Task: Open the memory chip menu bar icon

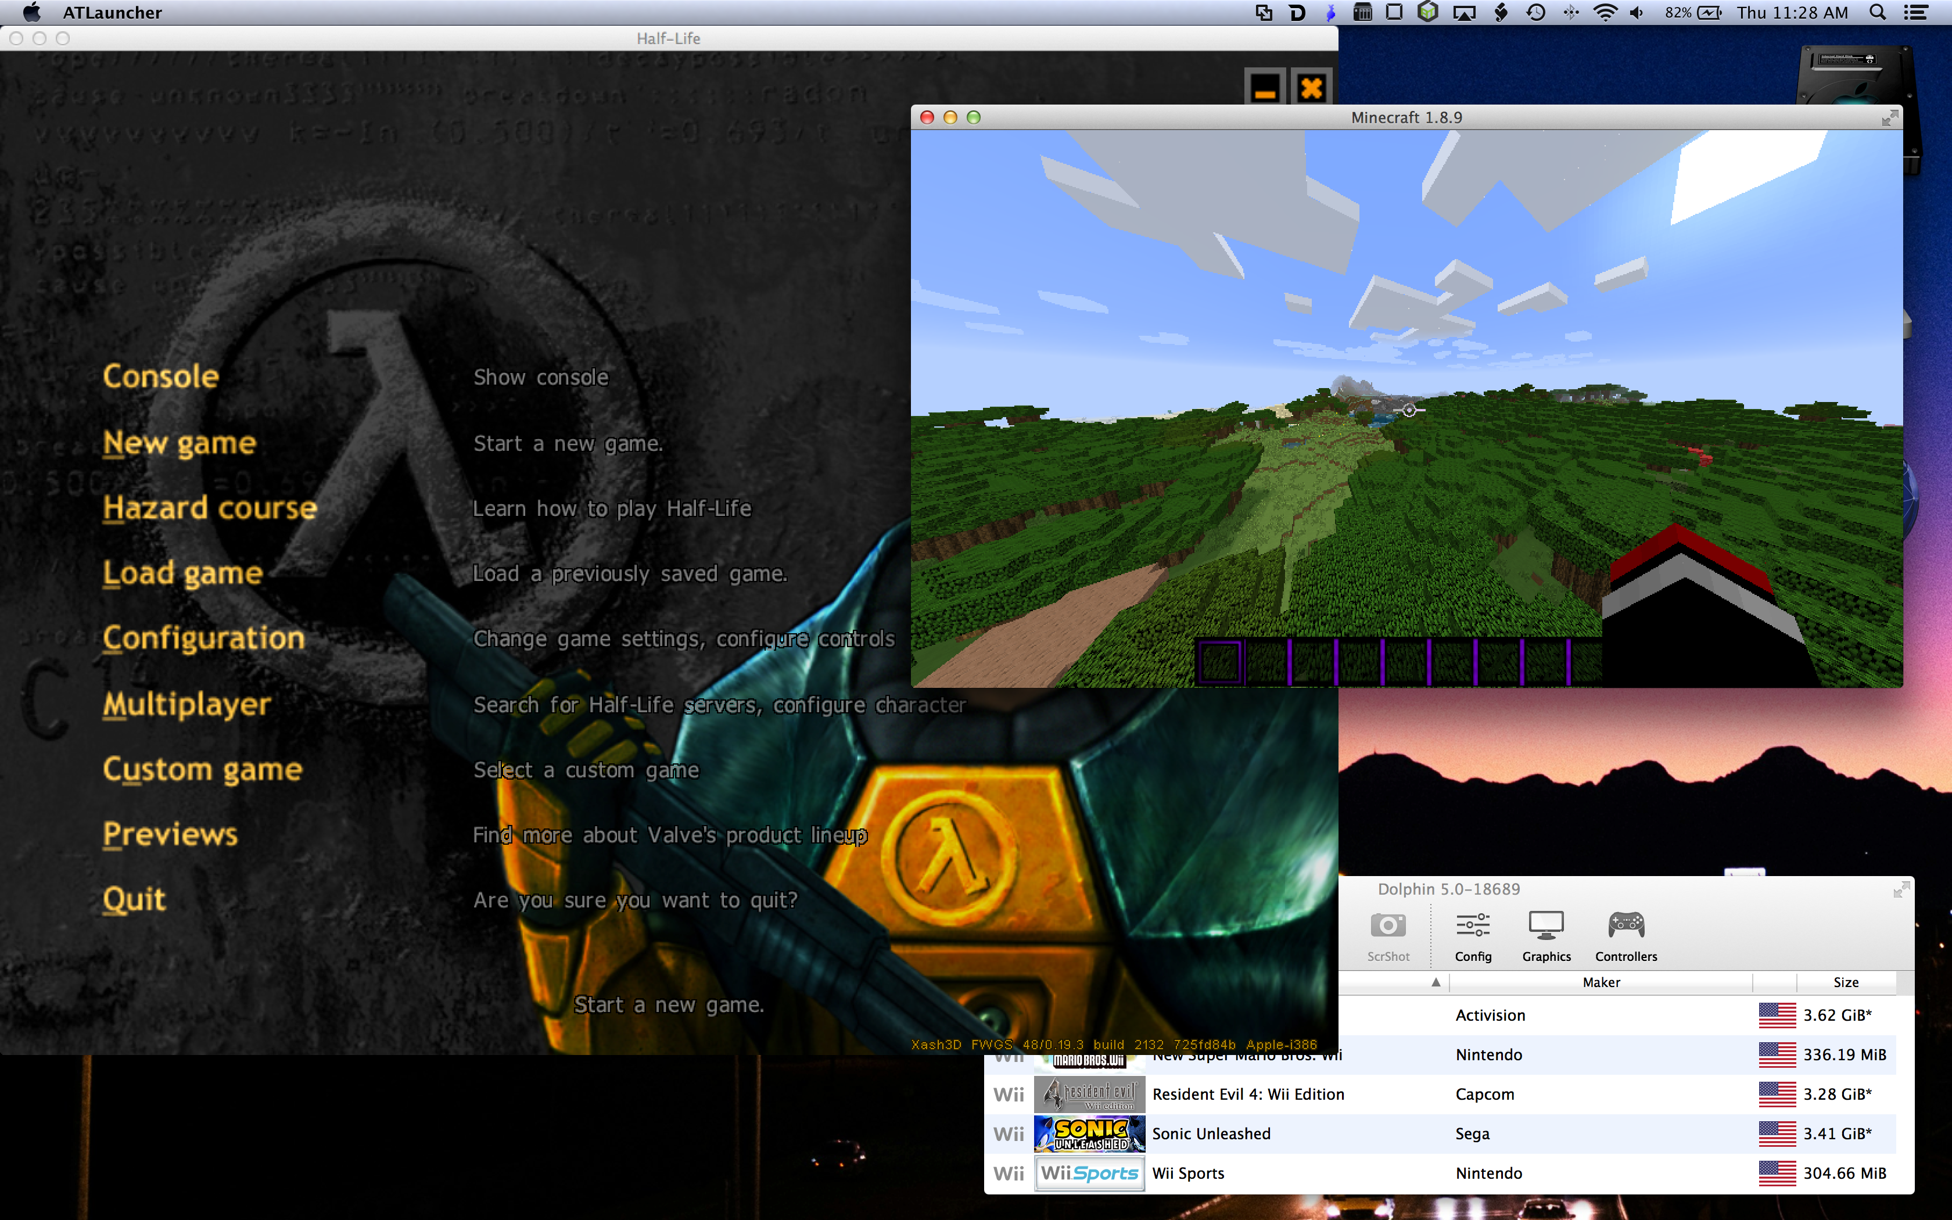Action: click(x=1362, y=12)
